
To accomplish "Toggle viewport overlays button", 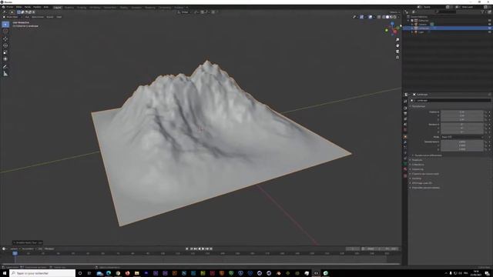I will 371,17.
